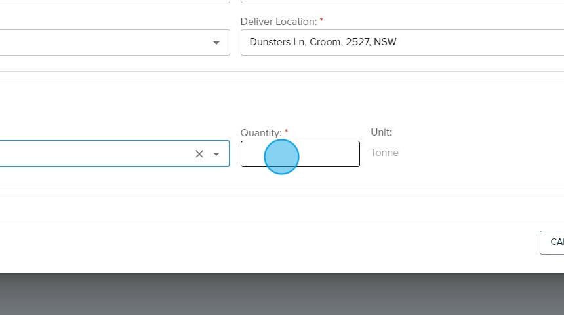
Task: Click the red asterisk beside Deliver Location
Action: [321, 21]
